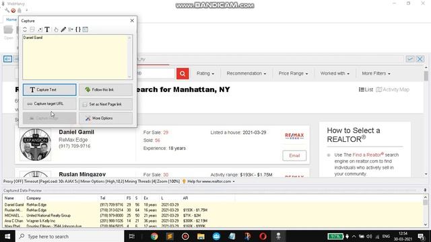Click inside the yellow captured-text box
The image size is (431, 242).
point(75,57)
